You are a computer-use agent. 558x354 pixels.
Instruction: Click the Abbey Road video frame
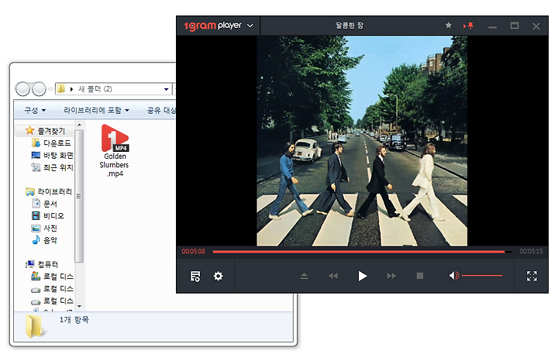[362, 141]
